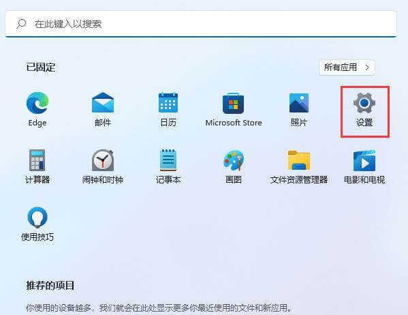Screen dimensions: 408x315
Task: Launch 电影和电视 movies app
Action: pos(364,166)
